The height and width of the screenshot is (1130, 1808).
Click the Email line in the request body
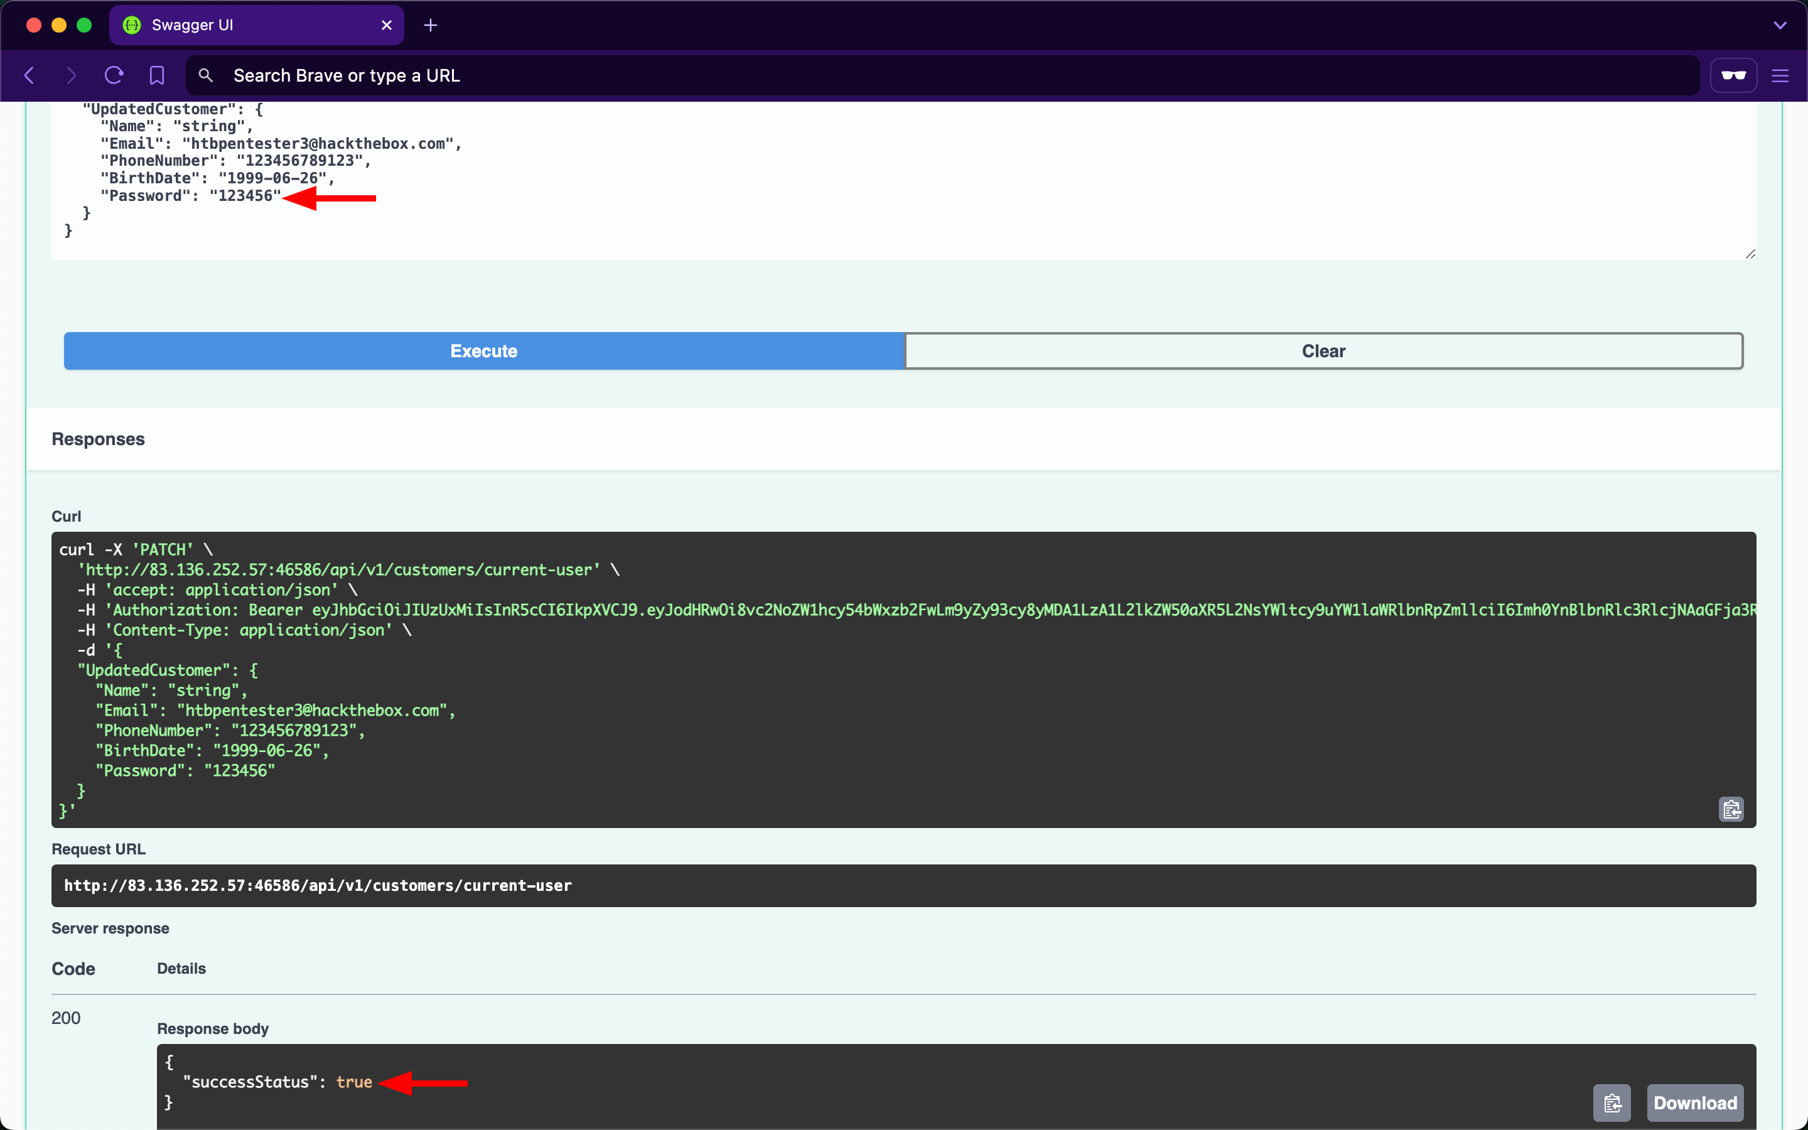(281, 144)
